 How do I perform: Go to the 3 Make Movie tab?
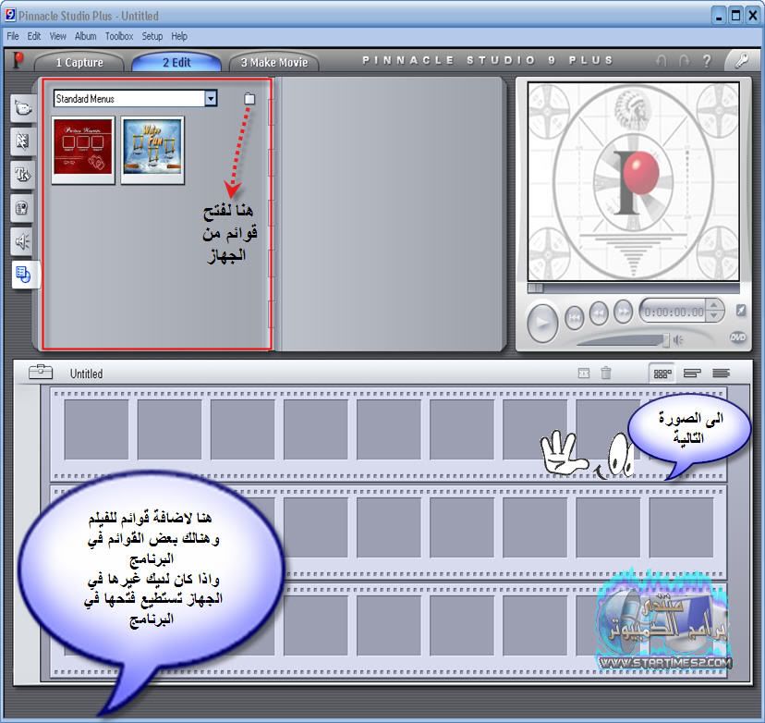[273, 62]
